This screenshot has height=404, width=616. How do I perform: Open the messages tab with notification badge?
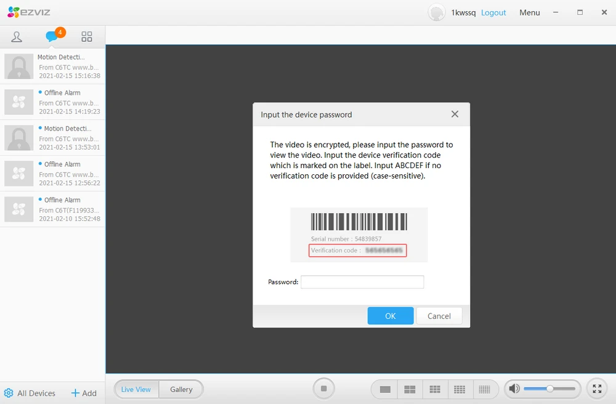coord(52,37)
